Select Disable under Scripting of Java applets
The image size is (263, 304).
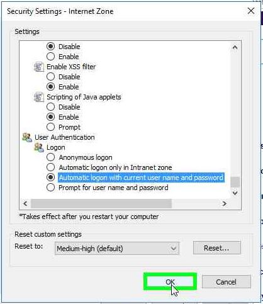point(50,107)
